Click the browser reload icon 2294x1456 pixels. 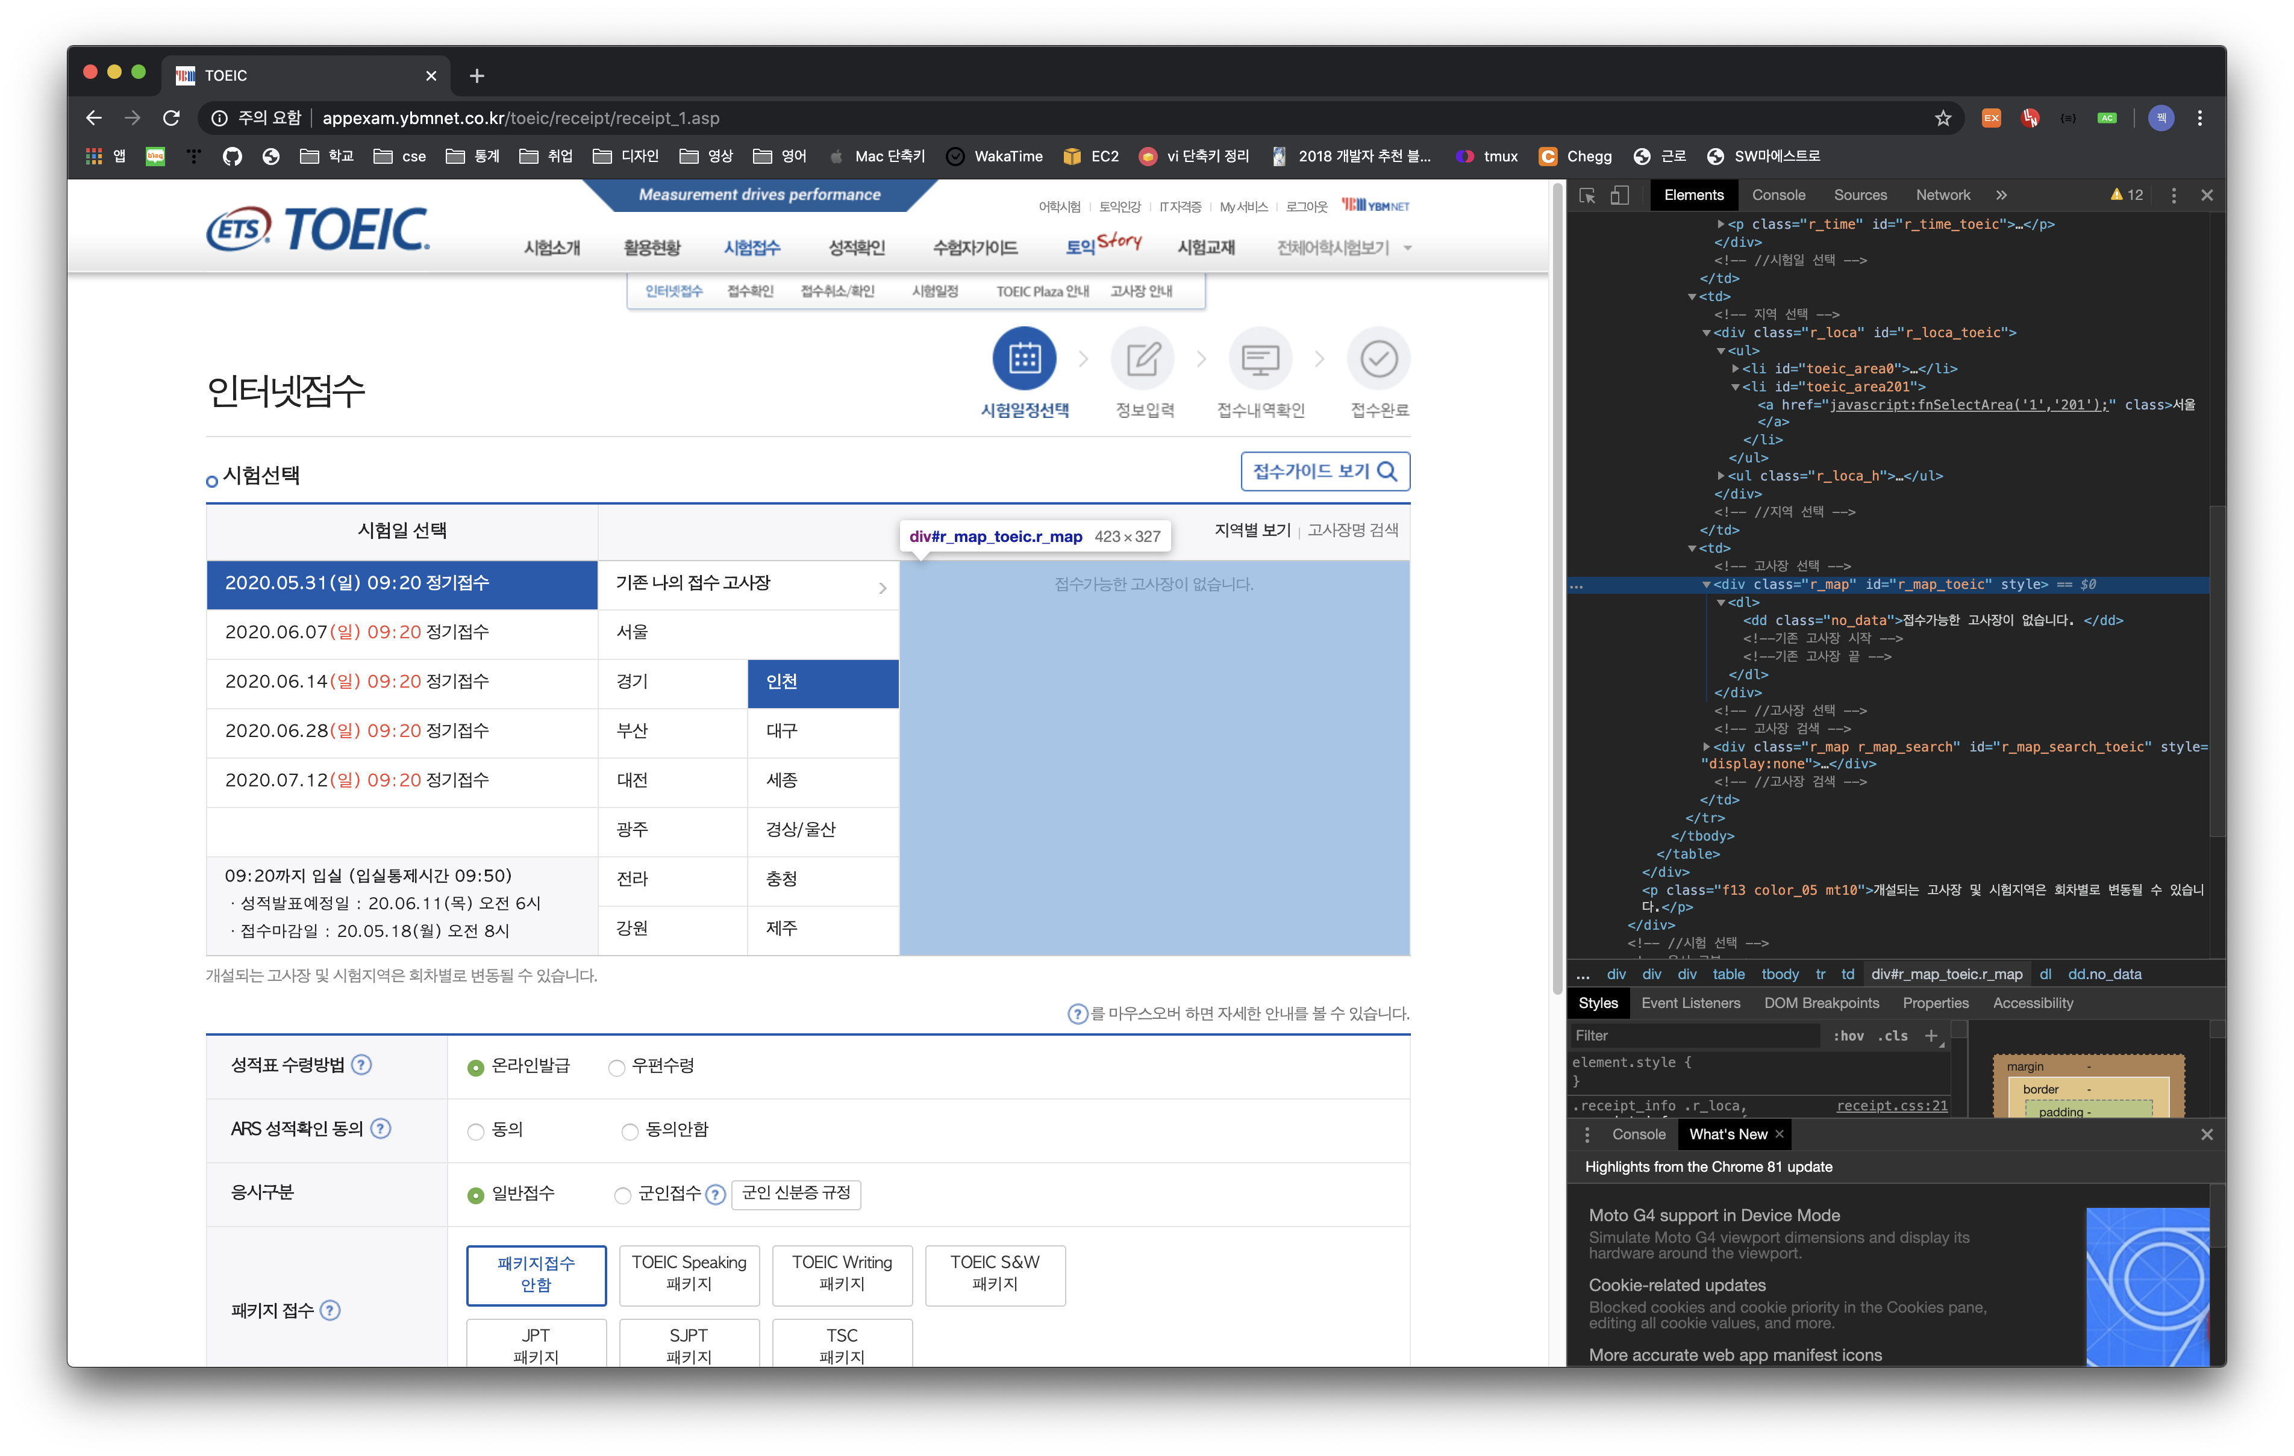[x=172, y=118]
